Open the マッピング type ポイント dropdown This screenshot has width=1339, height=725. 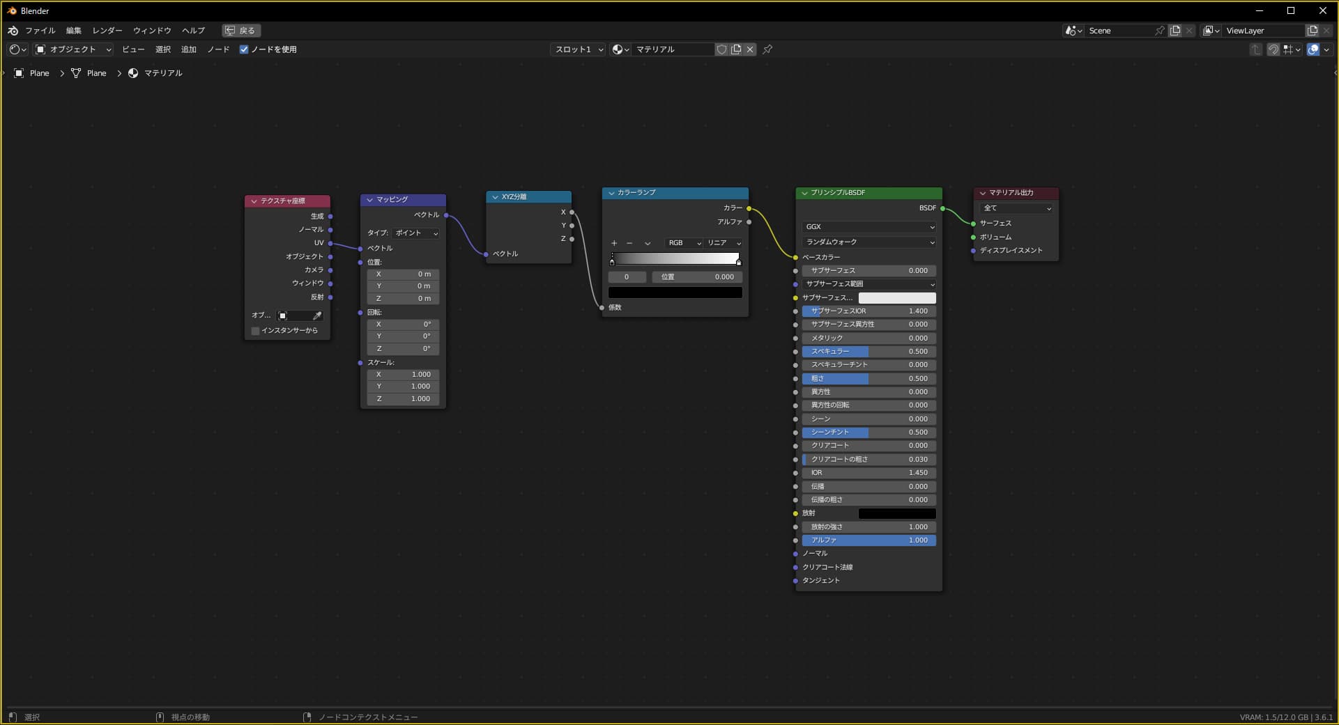click(x=415, y=233)
